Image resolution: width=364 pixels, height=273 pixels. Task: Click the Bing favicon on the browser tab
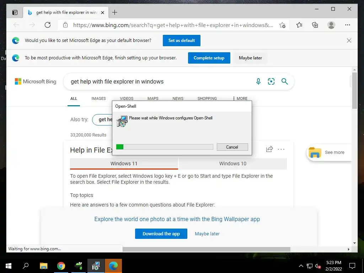[x=30, y=12]
